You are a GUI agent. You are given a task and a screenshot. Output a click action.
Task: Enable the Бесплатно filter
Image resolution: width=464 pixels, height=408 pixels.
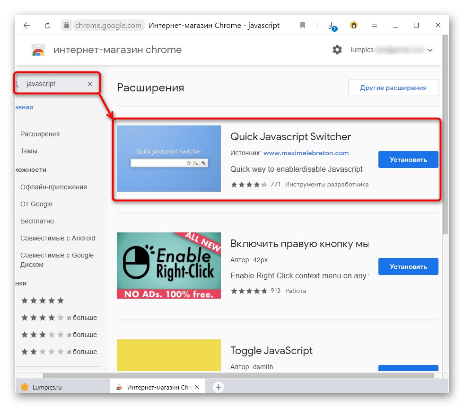pos(37,221)
